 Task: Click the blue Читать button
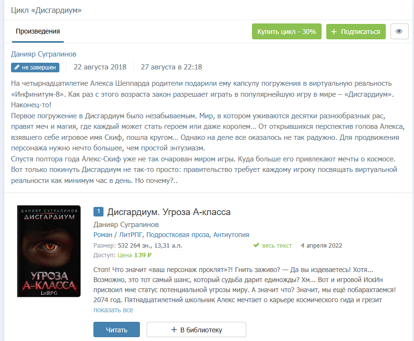click(x=116, y=330)
